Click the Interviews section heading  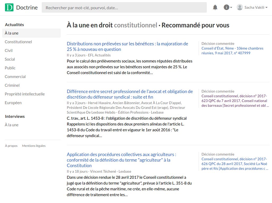point(15,117)
